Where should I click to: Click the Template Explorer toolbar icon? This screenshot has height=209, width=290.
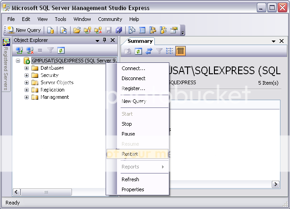163,30
